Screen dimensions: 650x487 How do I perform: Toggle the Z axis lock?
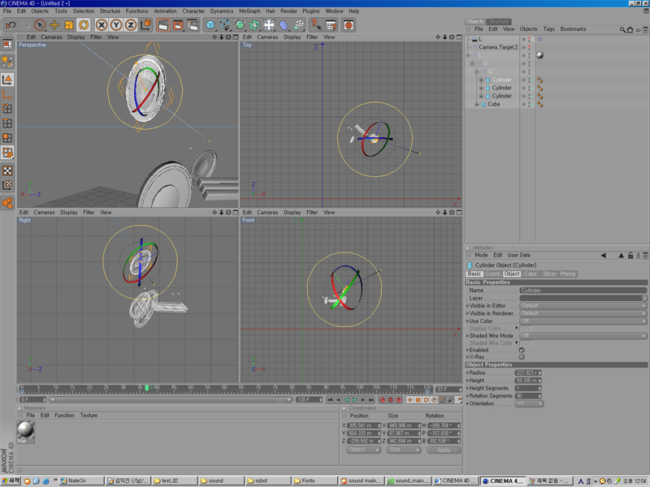(x=131, y=25)
